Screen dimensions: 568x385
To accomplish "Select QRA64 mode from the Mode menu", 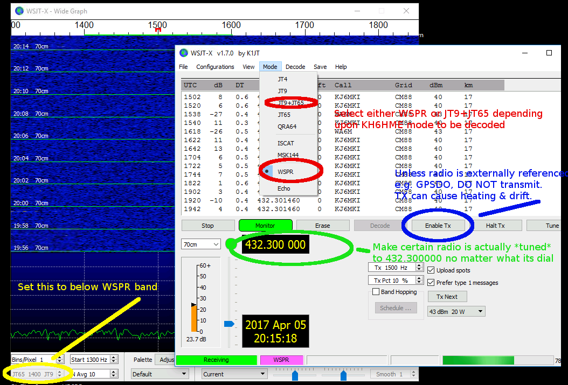I will click(288, 127).
